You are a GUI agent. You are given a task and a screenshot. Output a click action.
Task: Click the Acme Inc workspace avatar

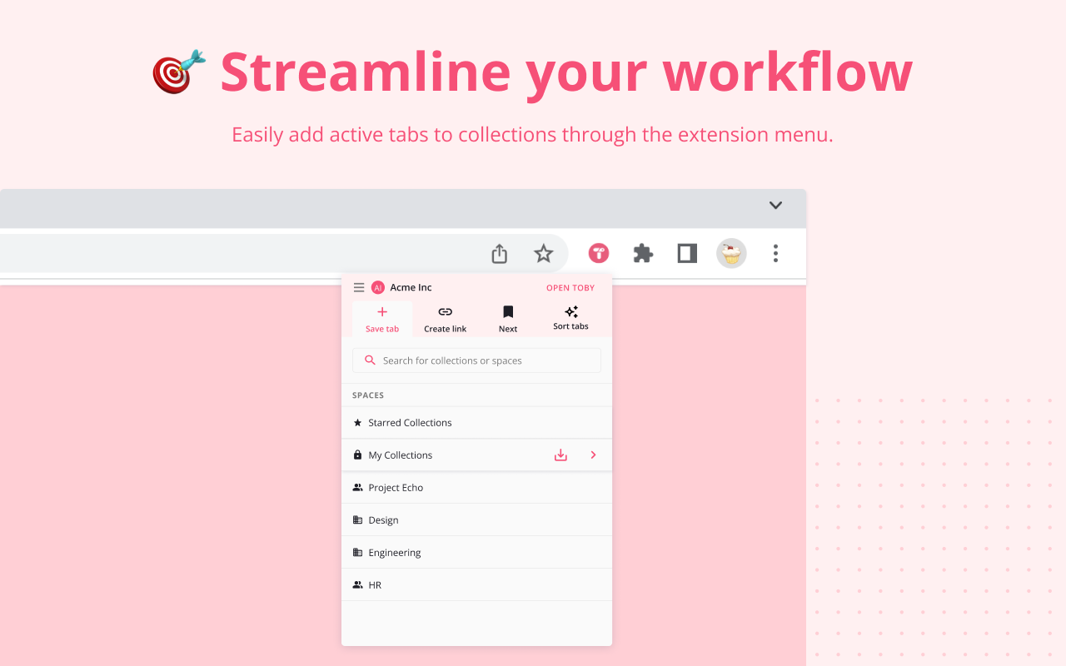point(379,287)
